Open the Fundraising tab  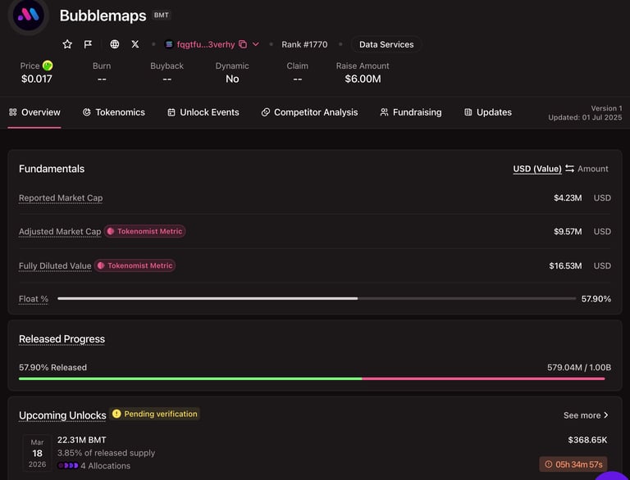pos(411,112)
